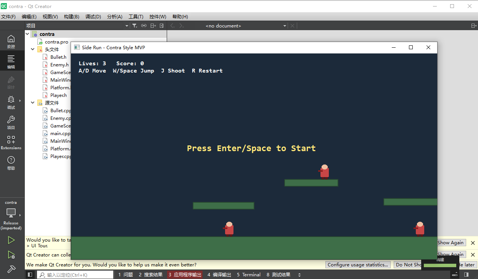Open the 帮助(H) menu
The width and height of the screenshot is (478, 279).
180,16
